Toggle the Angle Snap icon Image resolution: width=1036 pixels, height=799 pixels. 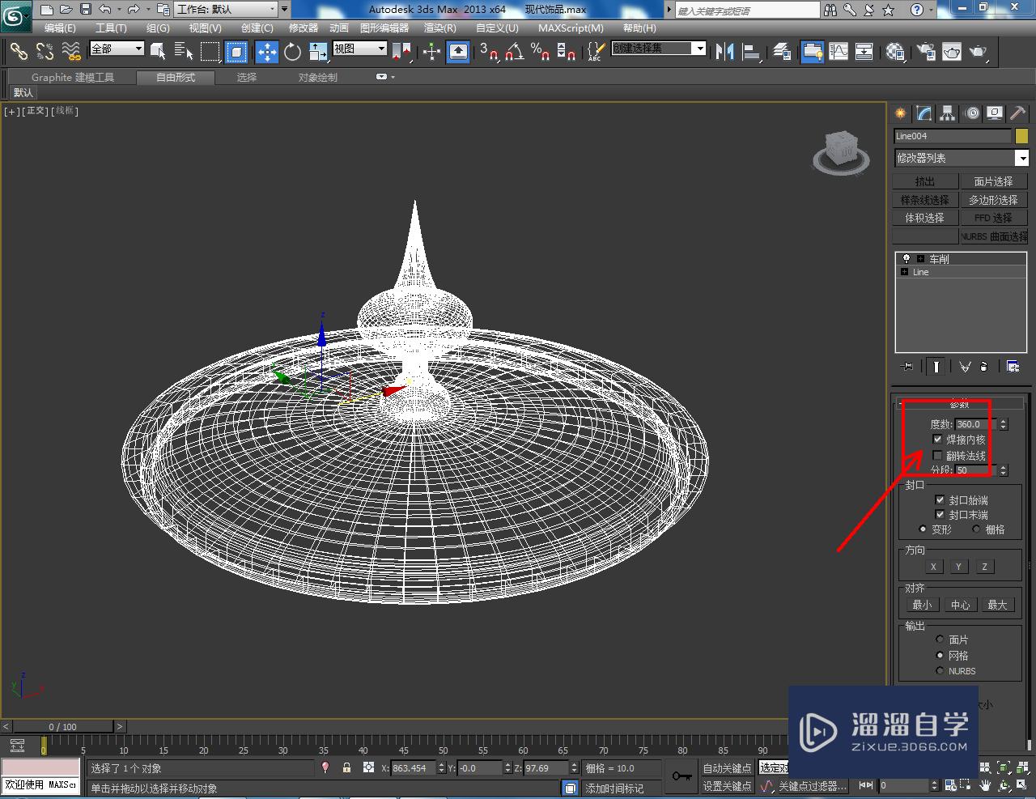[x=514, y=52]
